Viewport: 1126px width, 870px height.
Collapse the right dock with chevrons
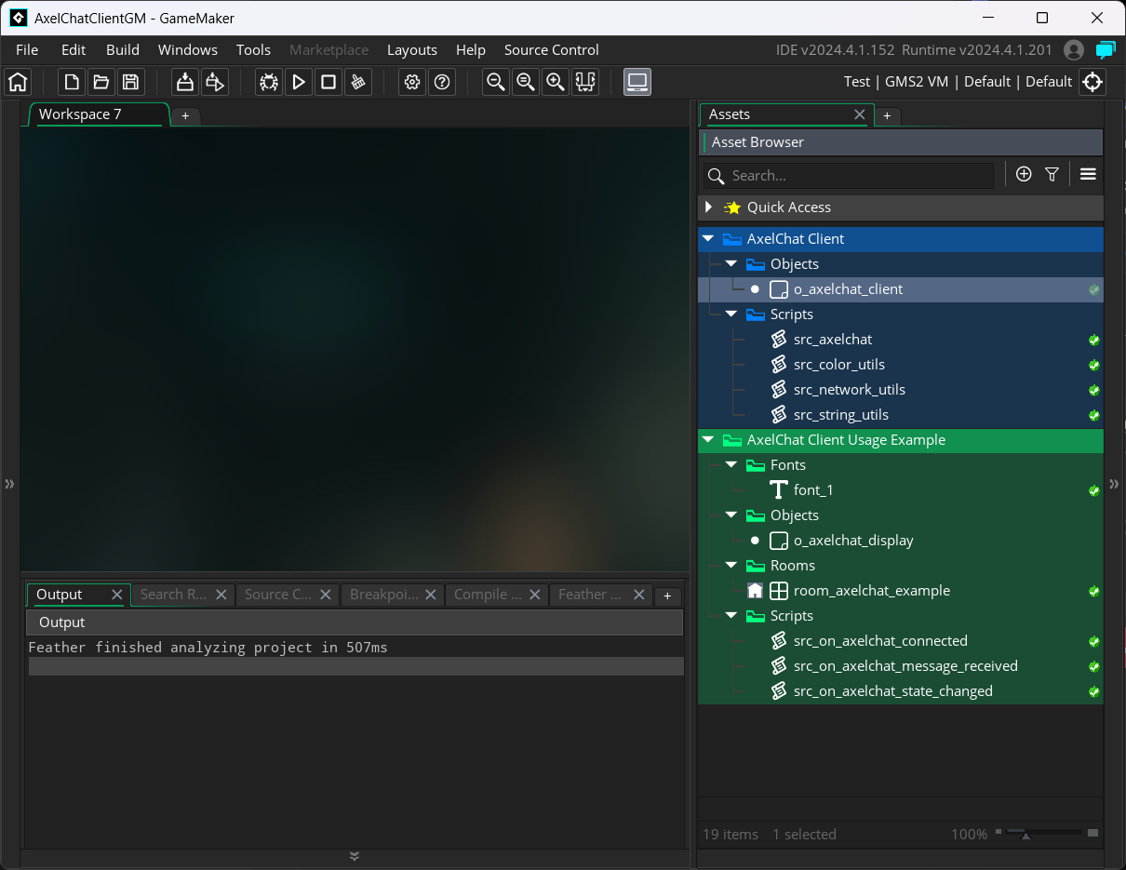(x=1115, y=483)
